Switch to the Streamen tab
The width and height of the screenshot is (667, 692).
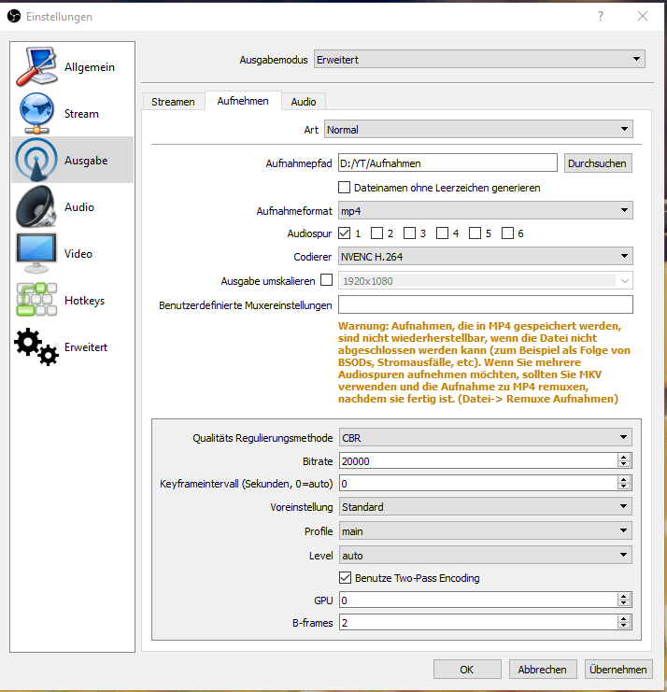[173, 102]
